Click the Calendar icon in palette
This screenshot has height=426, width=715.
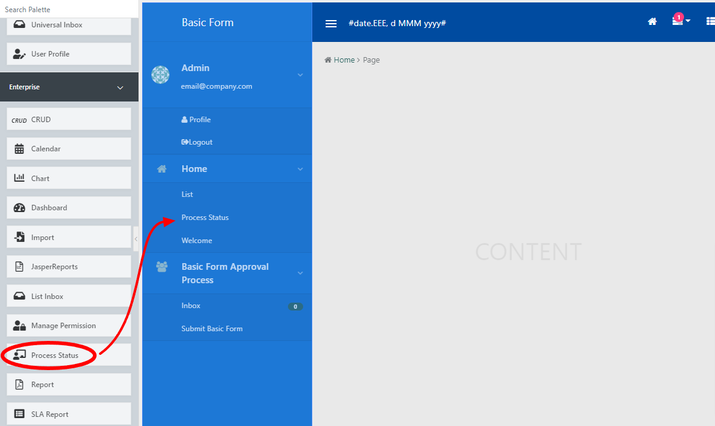click(x=19, y=149)
